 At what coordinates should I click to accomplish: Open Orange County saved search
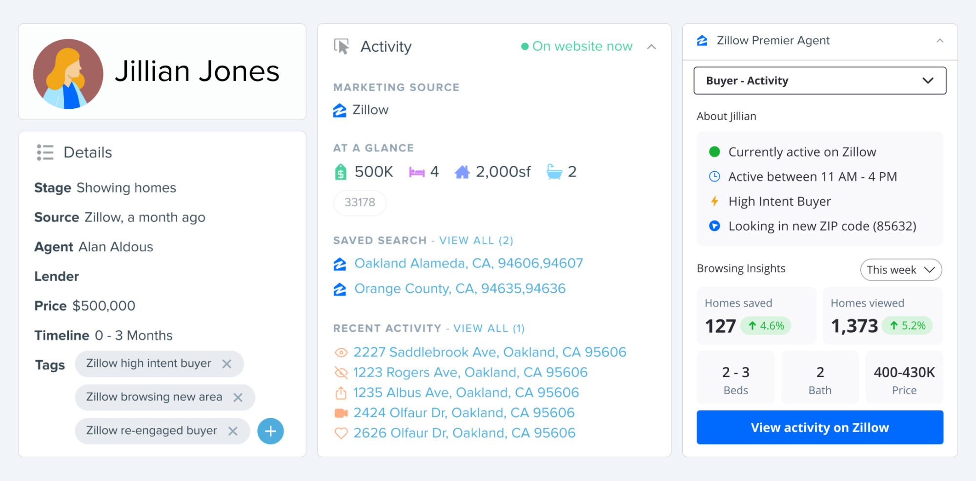coord(460,289)
